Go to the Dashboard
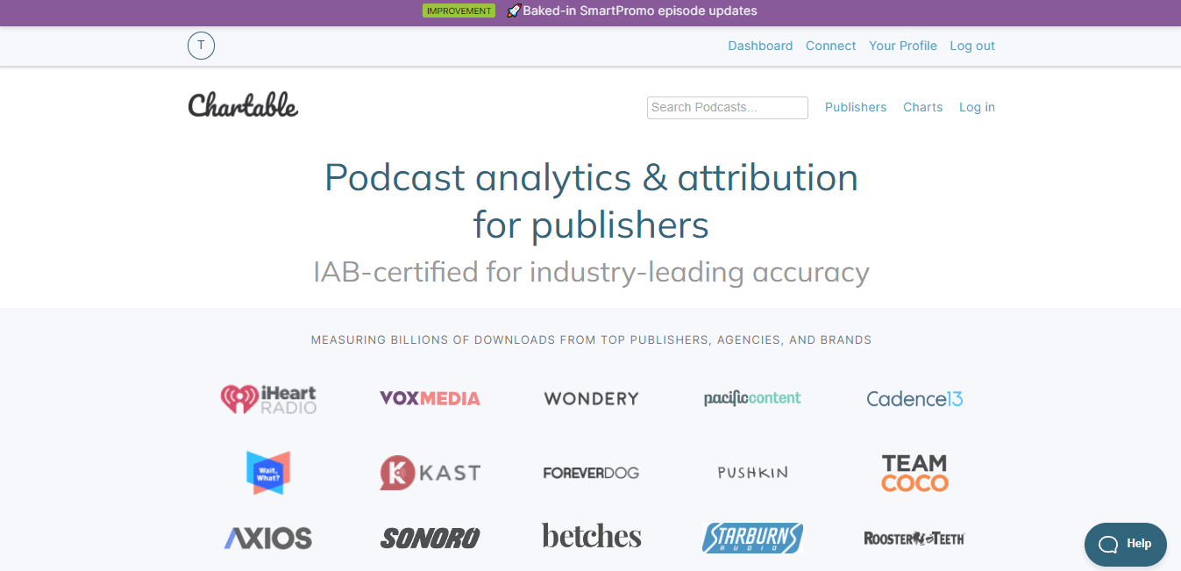This screenshot has width=1181, height=571. (x=760, y=46)
